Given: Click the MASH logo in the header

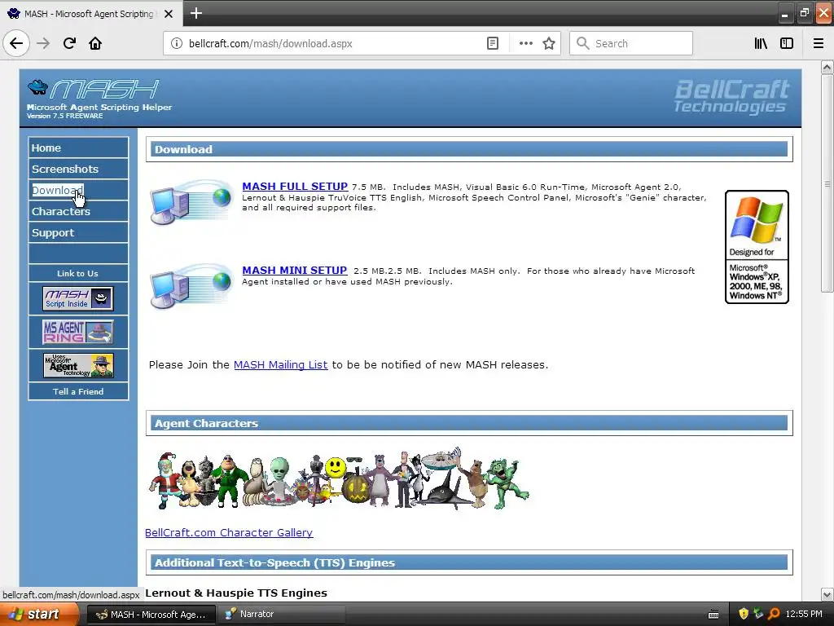Looking at the screenshot, I should point(94,90).
